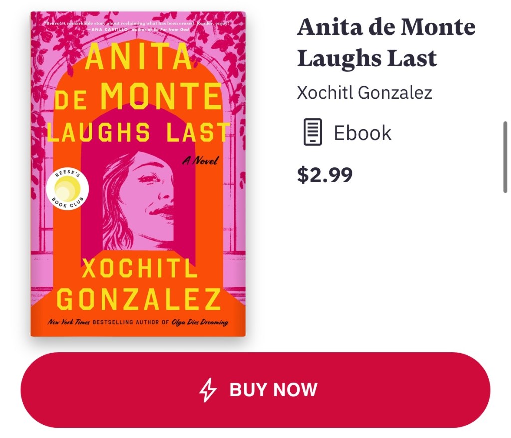Click the ebook device icon
Screen dimensions: 511x438
pyautogui.click(x=313, y=132)
